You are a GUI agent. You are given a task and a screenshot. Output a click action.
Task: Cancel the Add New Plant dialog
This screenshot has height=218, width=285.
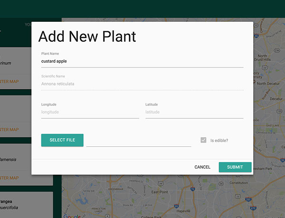click(x=202, y=167)
